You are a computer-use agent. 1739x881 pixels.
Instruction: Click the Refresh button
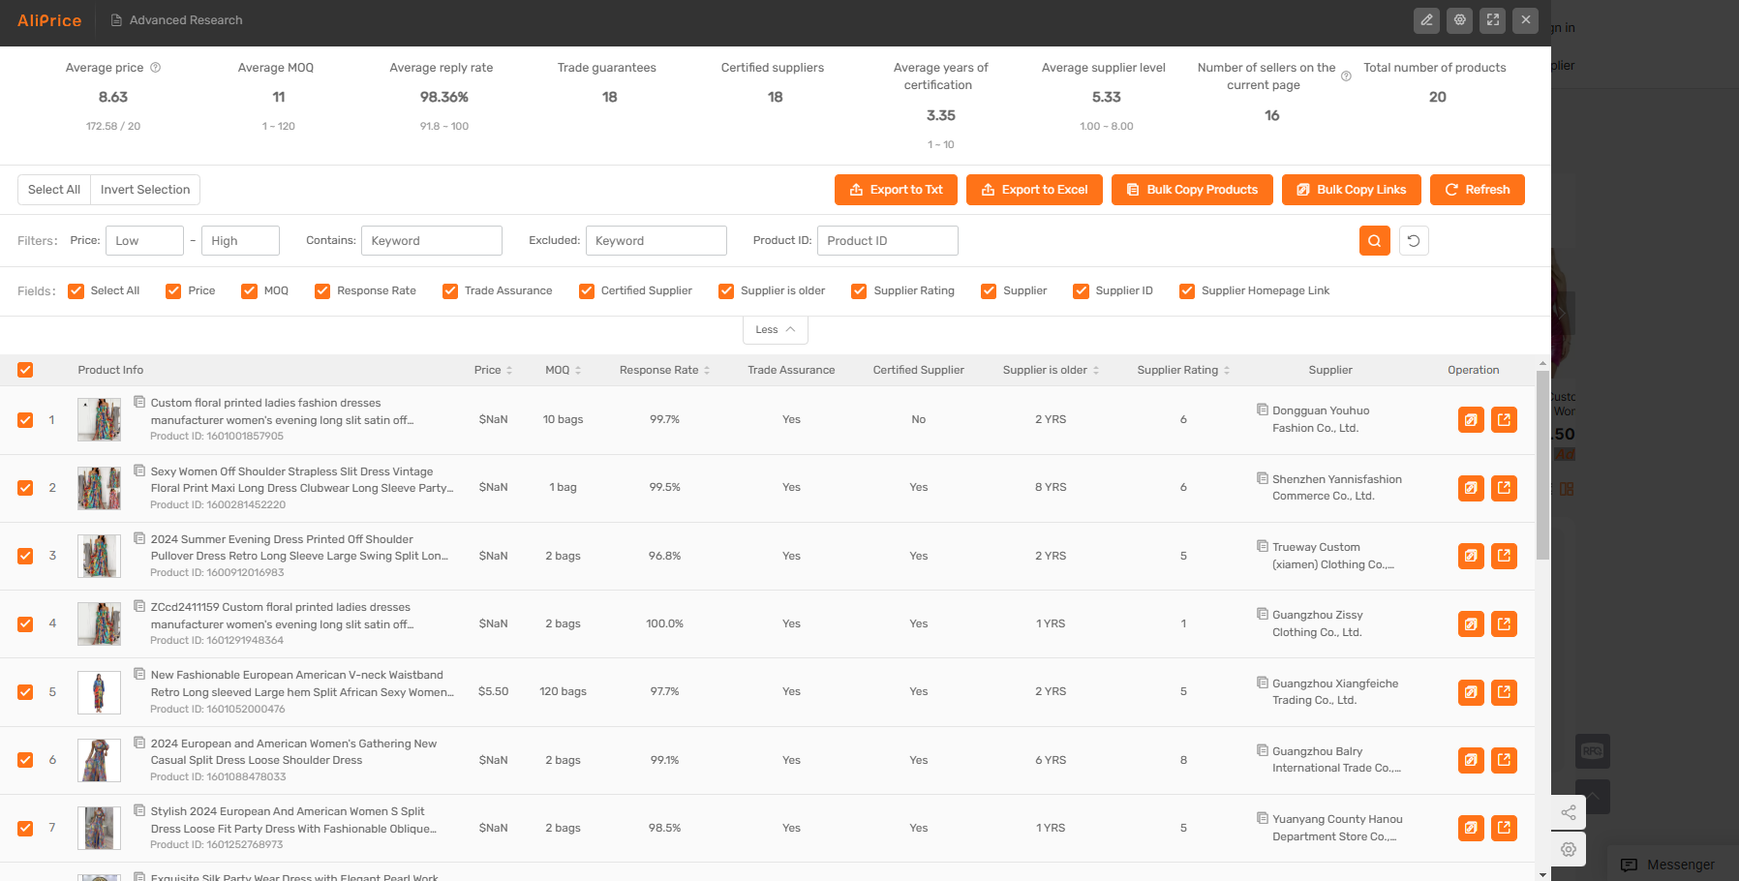(x=1478, y=190)
